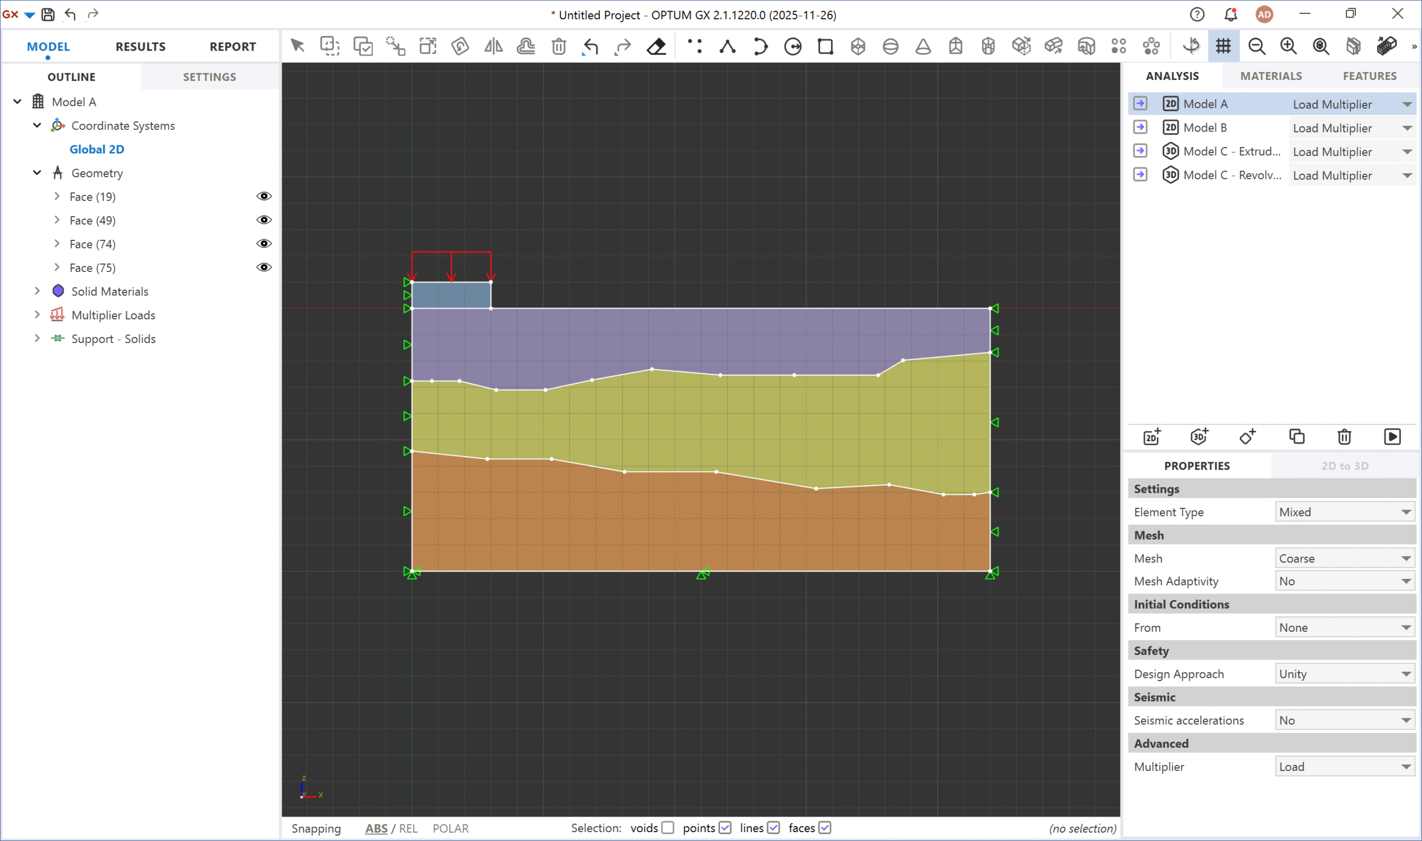Select the arrow pointer tool
Screen dimensions: 1422x841
pos(297,46)
